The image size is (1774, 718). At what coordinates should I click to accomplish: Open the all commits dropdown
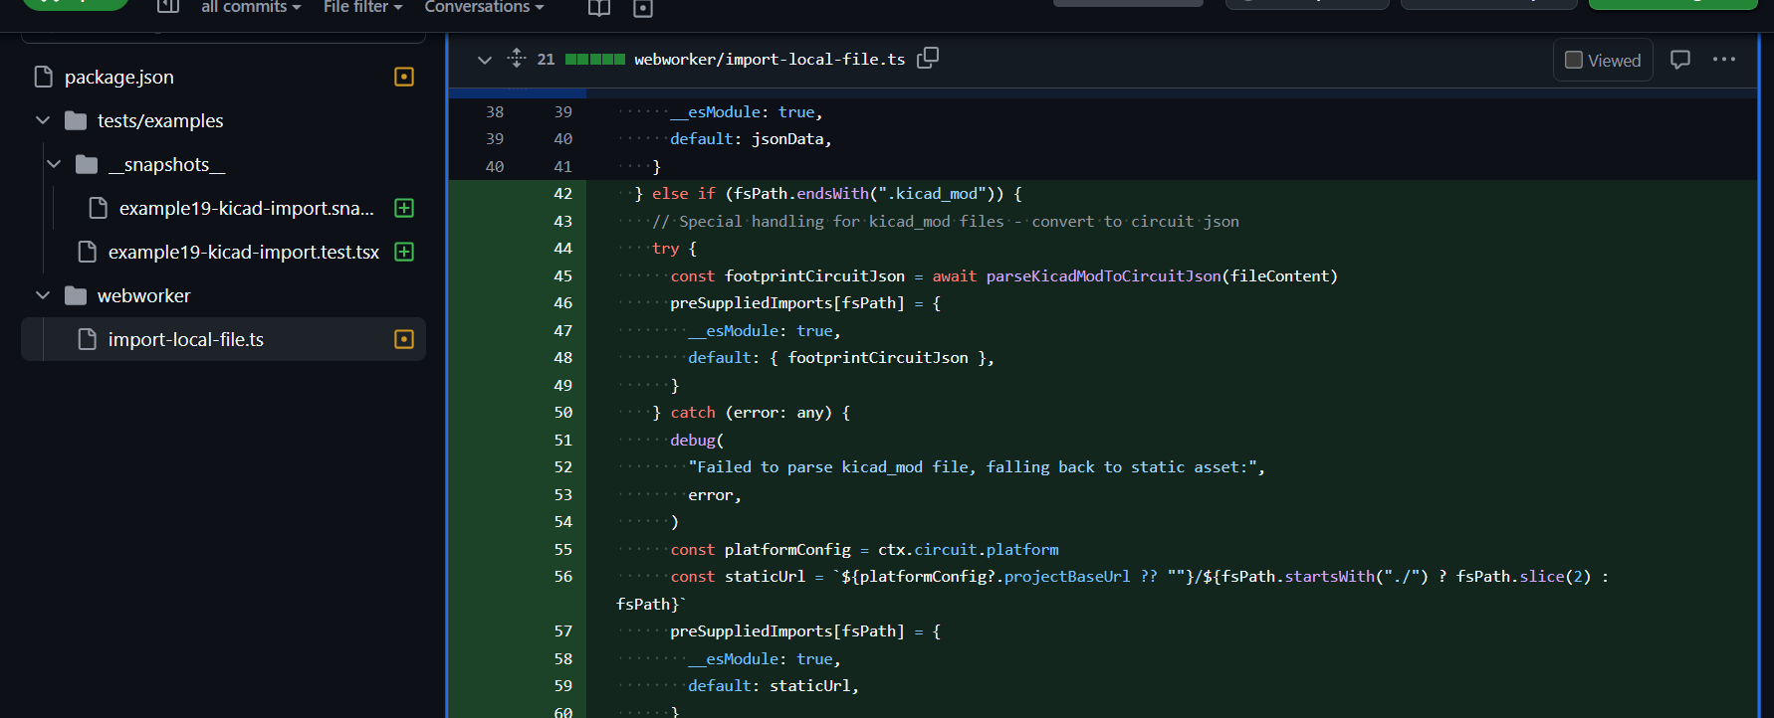click(x=251, y=7)
